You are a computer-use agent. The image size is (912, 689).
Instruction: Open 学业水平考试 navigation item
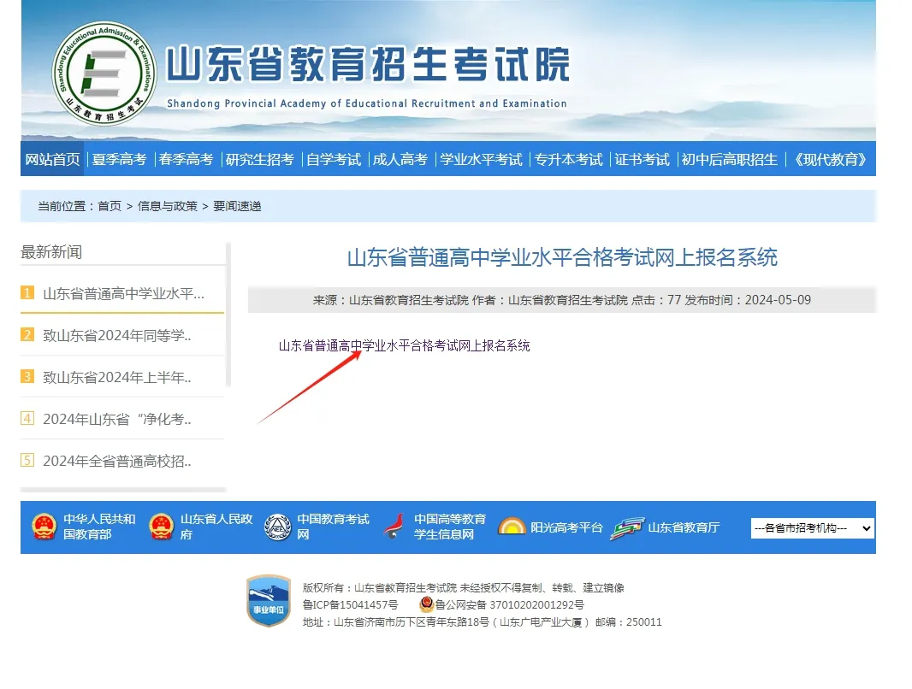click(x=481, y=159)
